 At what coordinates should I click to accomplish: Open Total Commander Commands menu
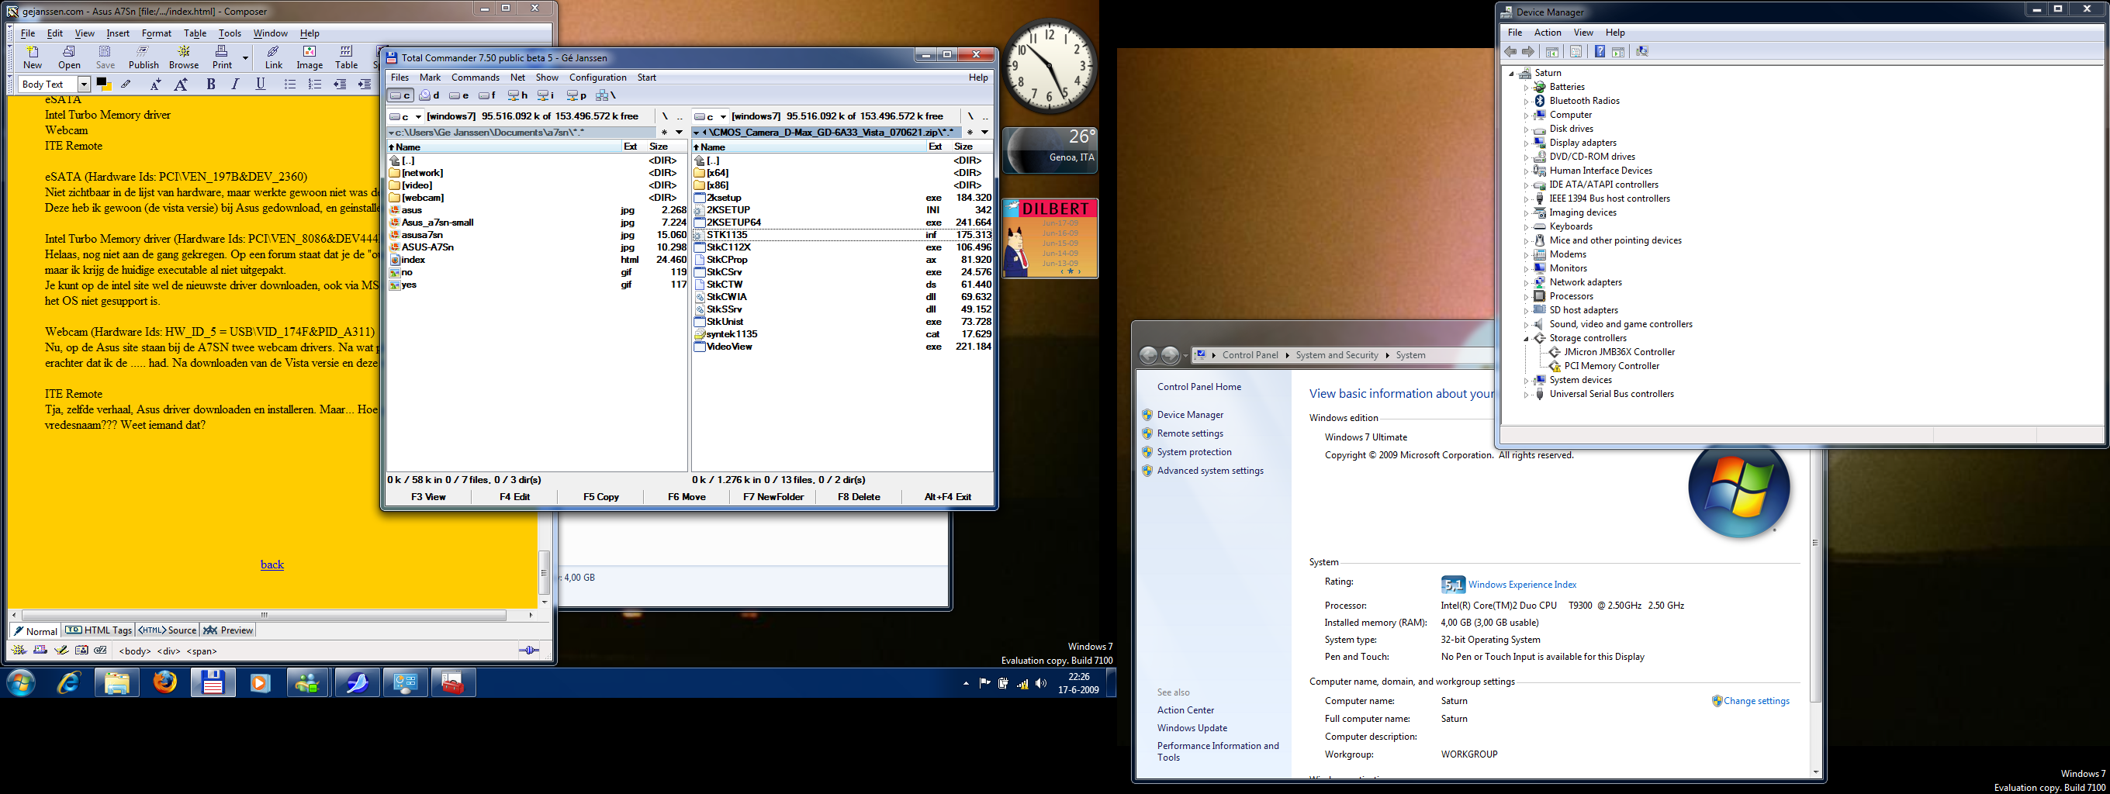click(x=475, y=77)
